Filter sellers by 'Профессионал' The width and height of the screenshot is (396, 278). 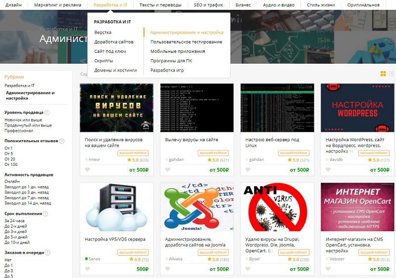(x=19, y=130)
